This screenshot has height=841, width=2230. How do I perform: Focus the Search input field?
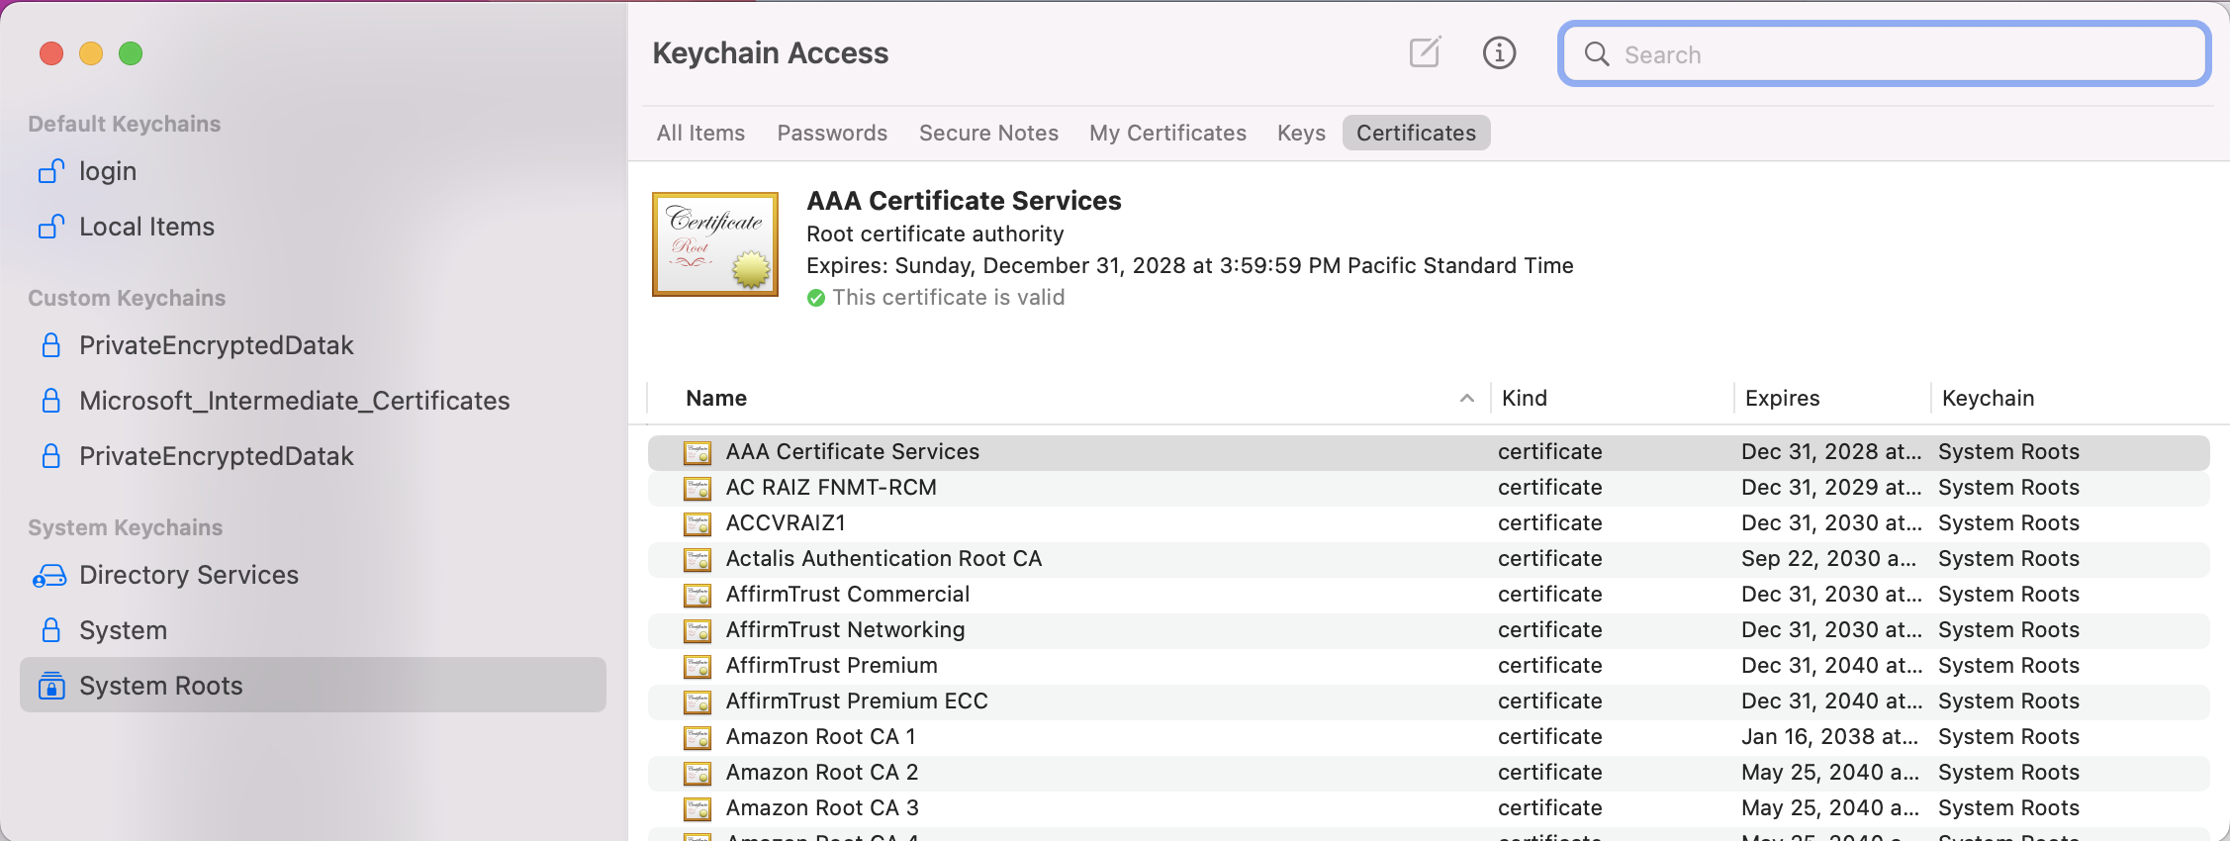[x=1884, y=53]
